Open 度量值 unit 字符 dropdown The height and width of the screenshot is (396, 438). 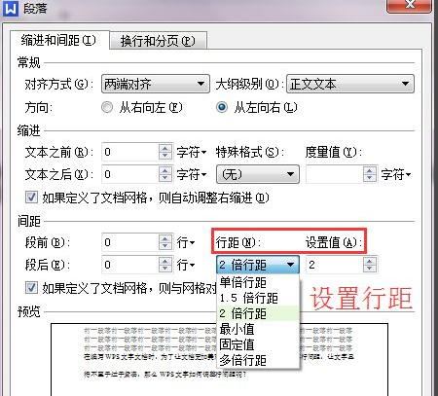coord(396,174)
